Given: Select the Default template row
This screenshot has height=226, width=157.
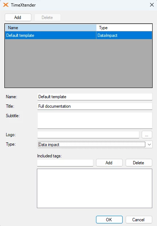Looking at the screenshot, I should point(78,35).
